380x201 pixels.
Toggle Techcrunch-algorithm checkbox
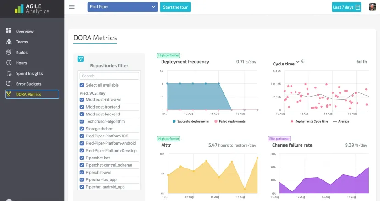82,121
